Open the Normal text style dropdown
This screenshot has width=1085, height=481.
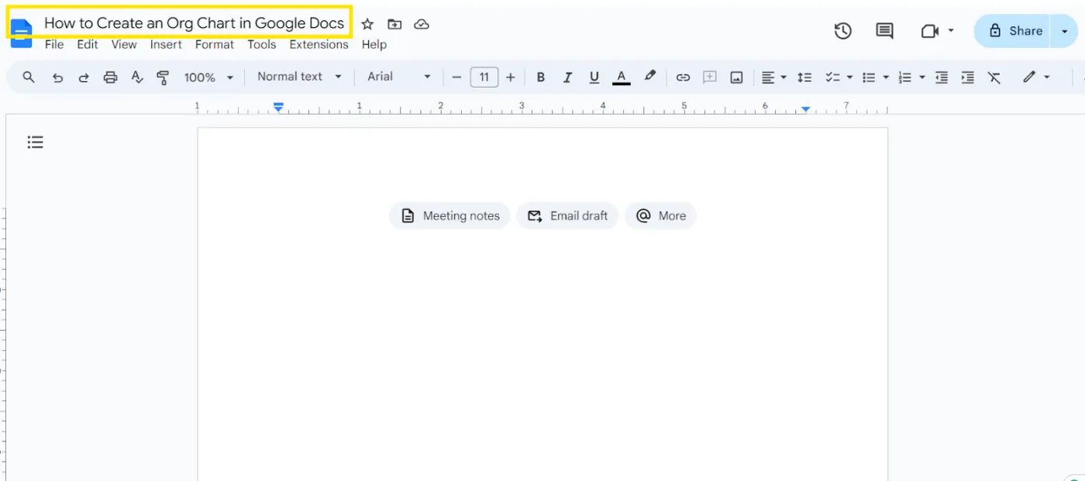(x=299, y=77)
